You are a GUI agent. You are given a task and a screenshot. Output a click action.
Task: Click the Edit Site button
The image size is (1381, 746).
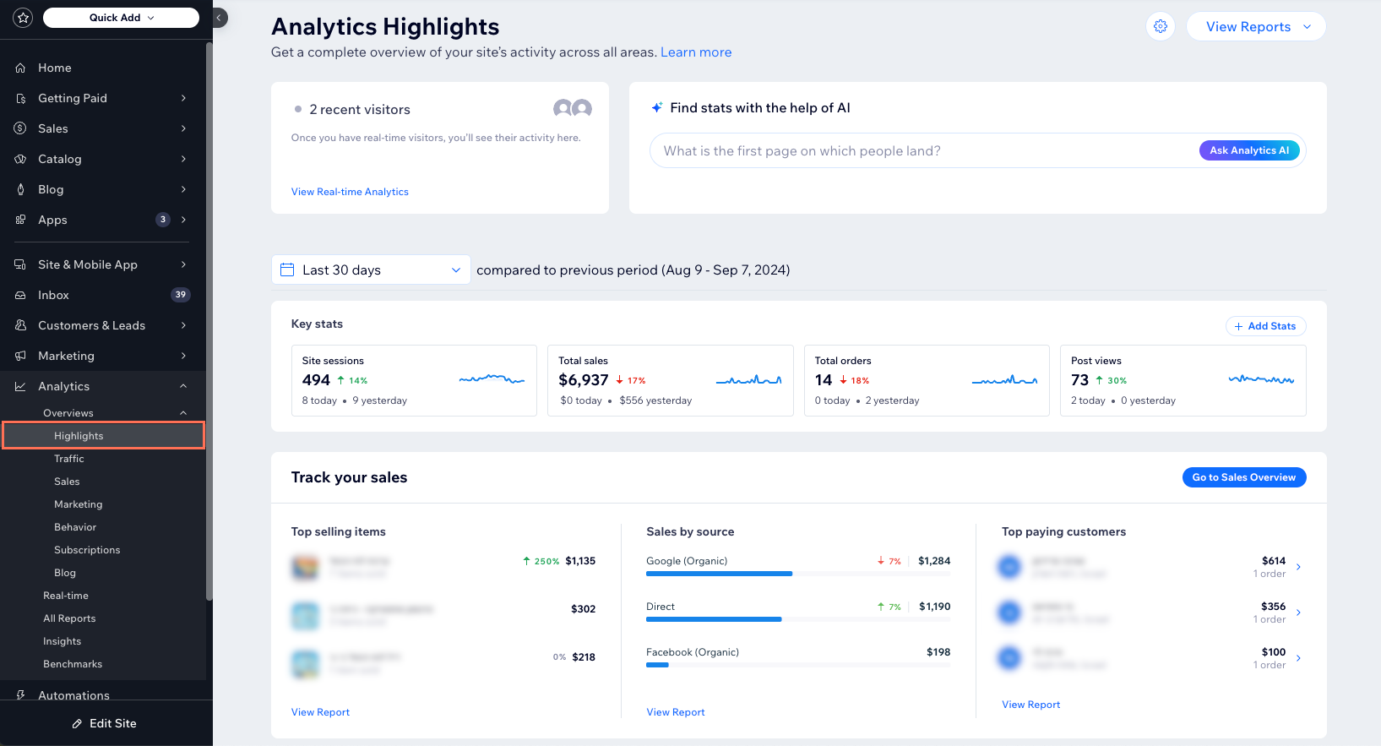105,723
